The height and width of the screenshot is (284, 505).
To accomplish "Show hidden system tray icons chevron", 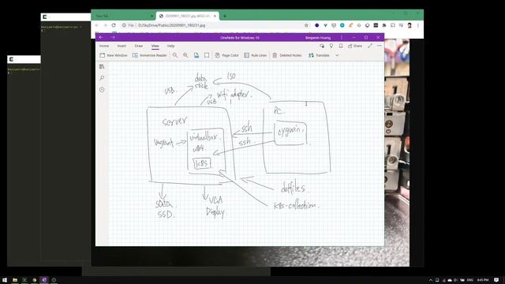I will pyautogui.click(x=431, y=280).
